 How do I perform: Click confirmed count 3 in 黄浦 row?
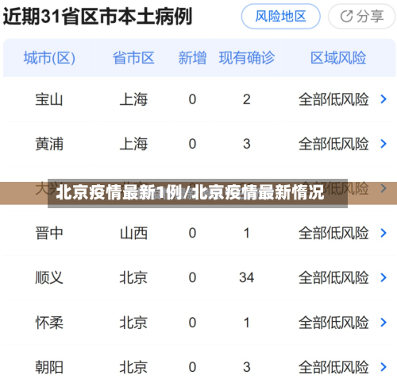point(247,144)
